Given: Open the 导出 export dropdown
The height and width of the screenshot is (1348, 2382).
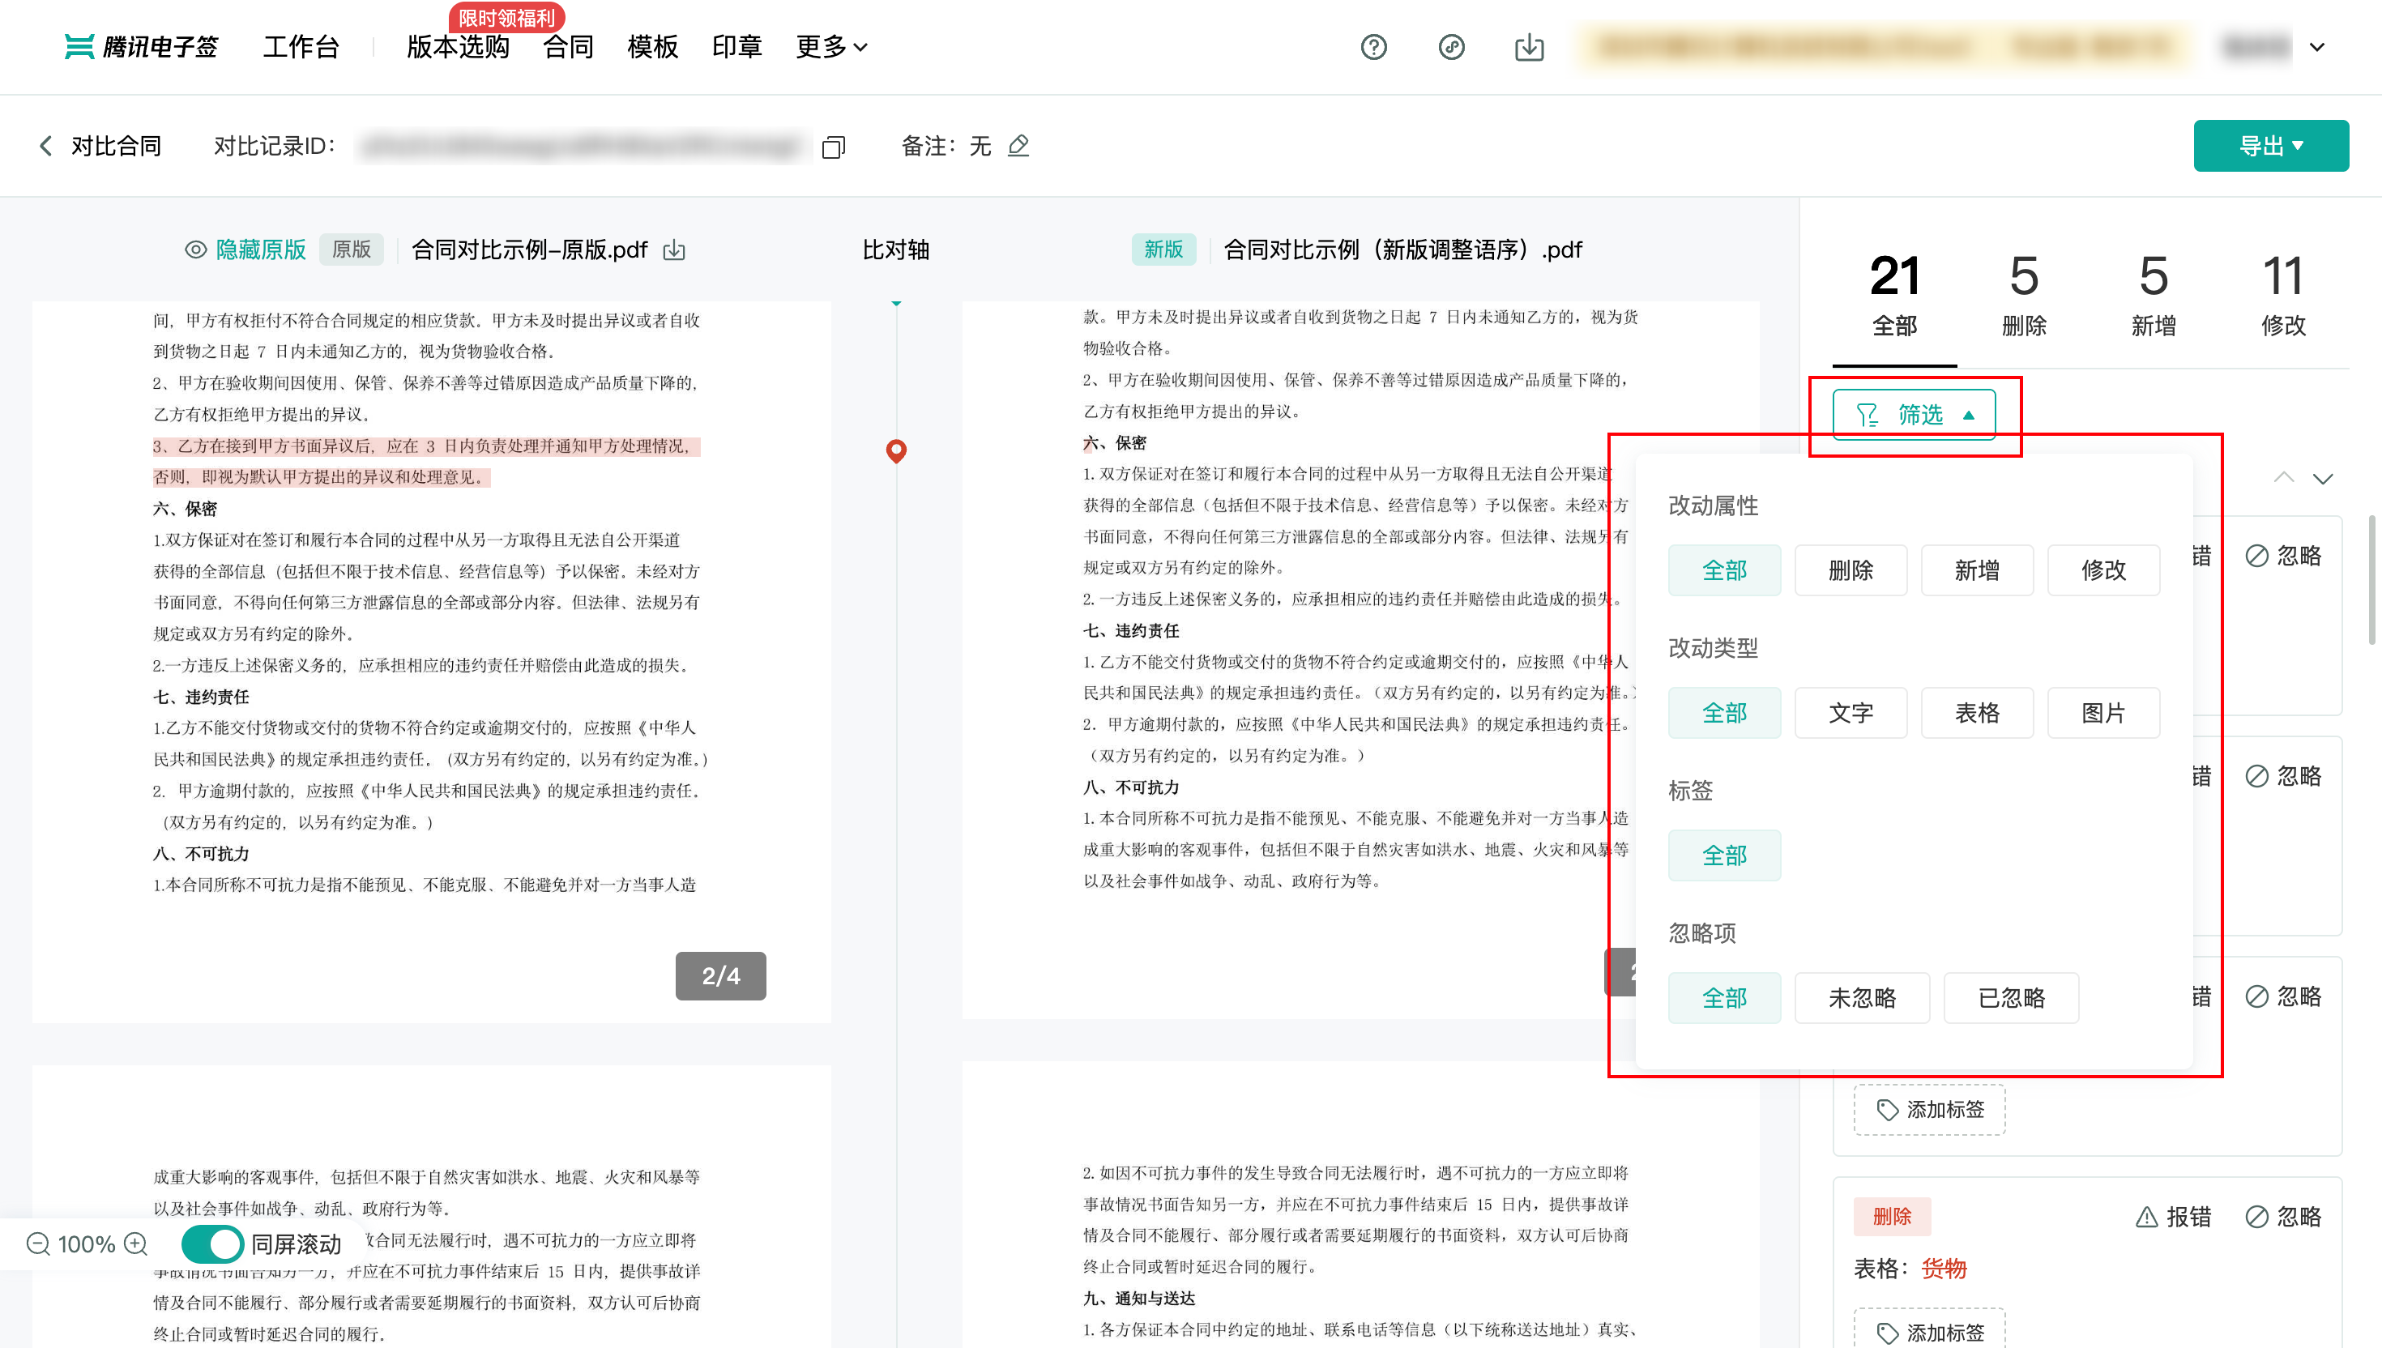Looking at the screenshot, I should click(2270, 145).
